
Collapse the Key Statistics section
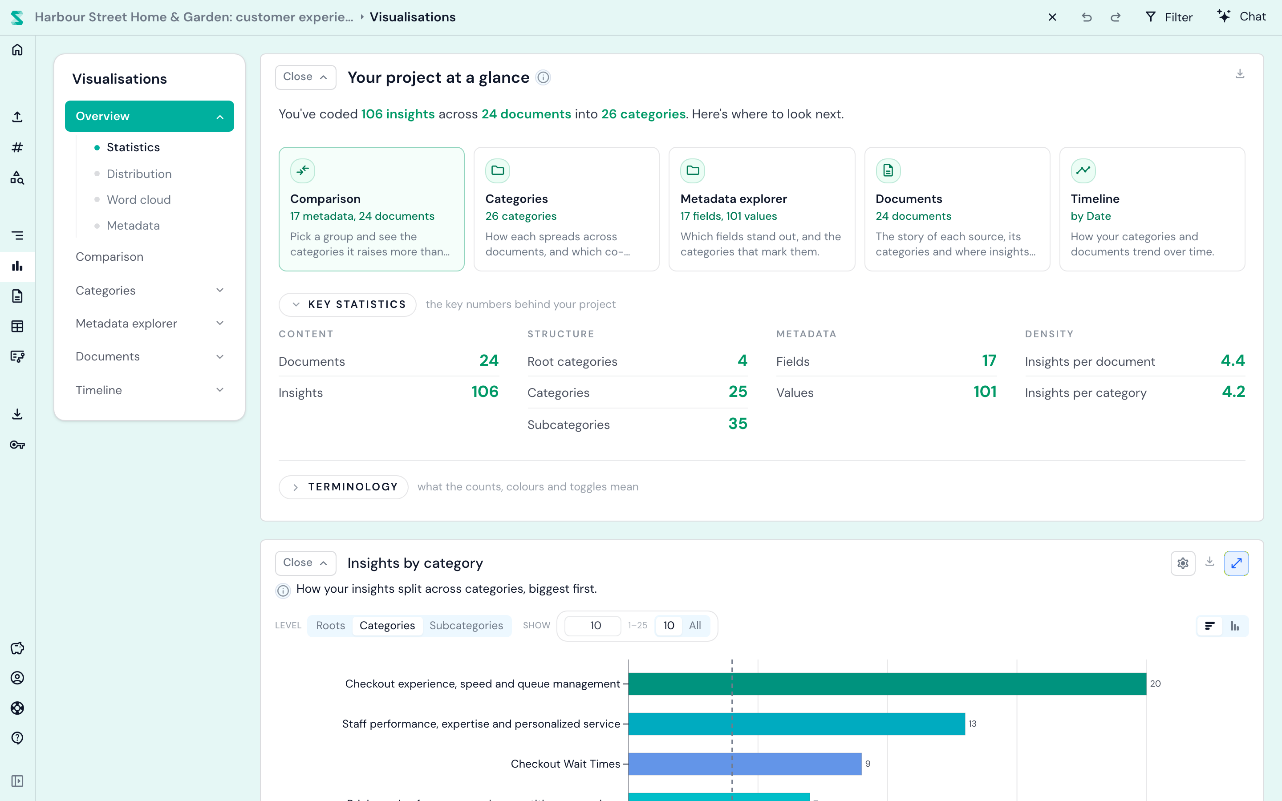click(x=348, y=305)
